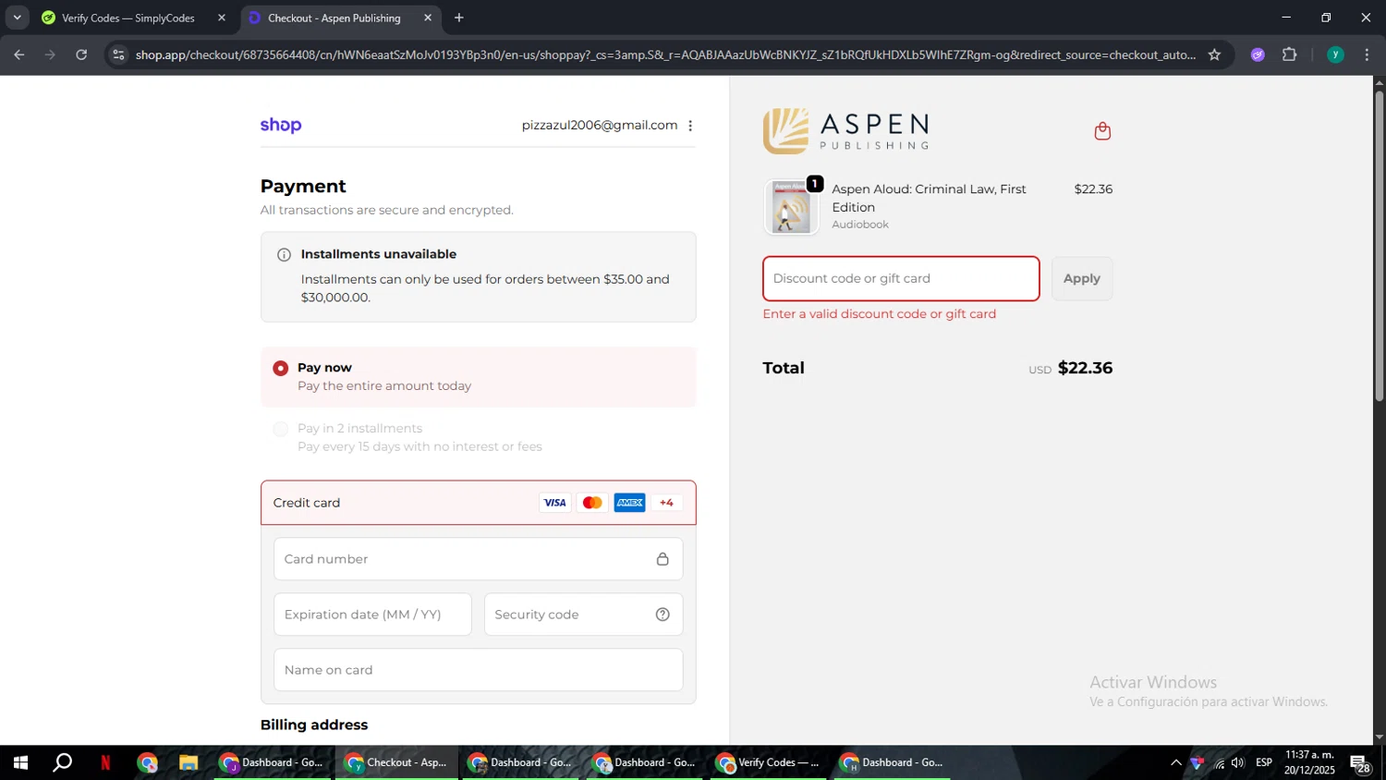
Task: Click the Visa card icon
Action: [554, 503]
